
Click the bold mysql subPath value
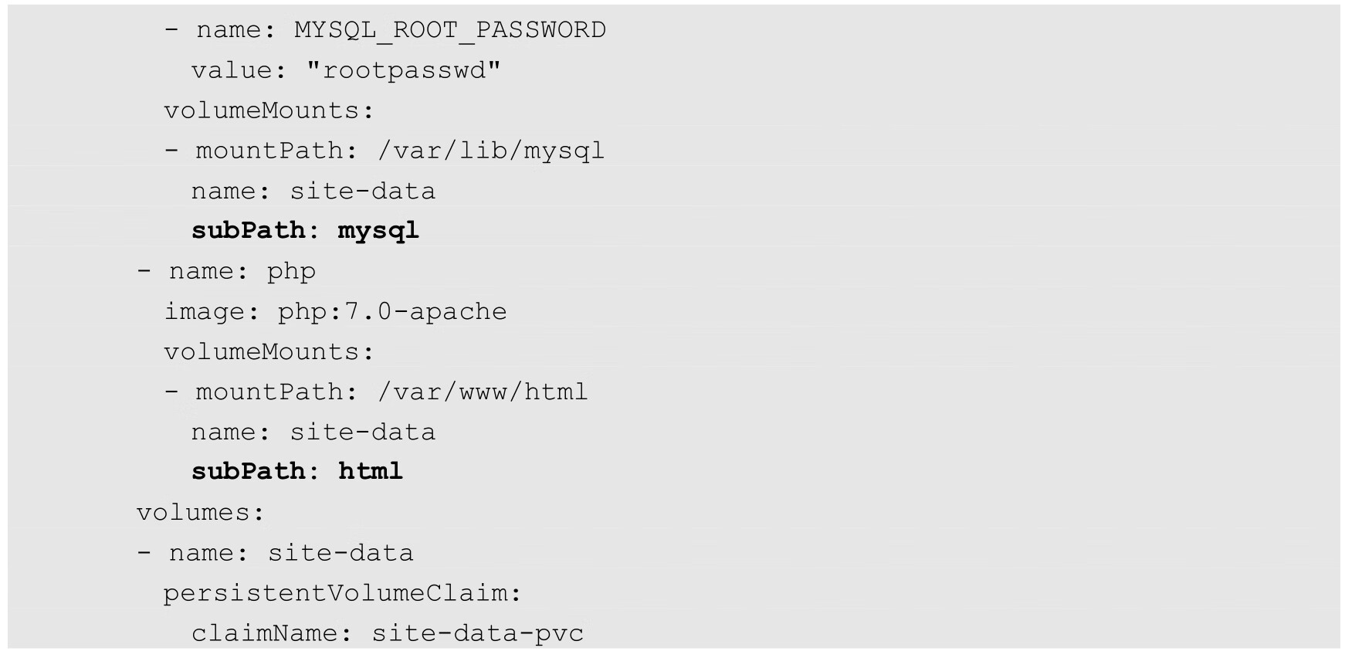(378, 231)
